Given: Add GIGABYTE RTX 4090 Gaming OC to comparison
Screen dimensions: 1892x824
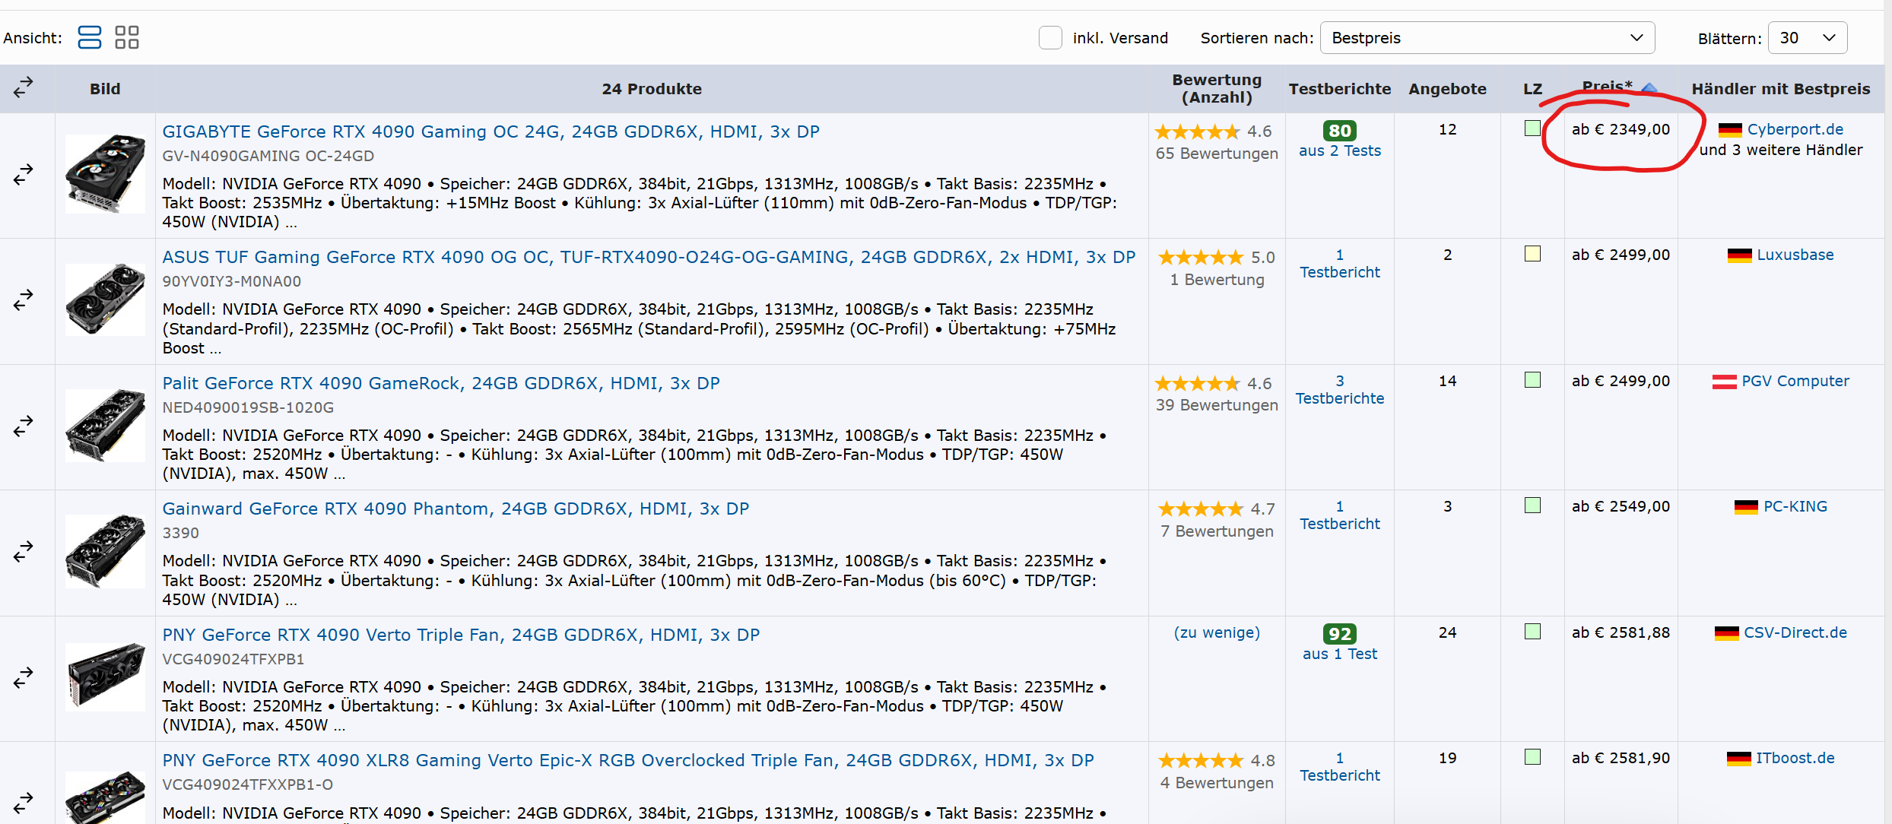Looking at the screenshot, I should click(24, 175).
